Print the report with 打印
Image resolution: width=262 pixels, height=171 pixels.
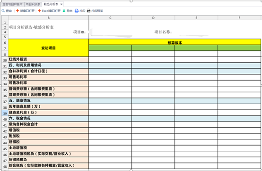click(80, 11)
